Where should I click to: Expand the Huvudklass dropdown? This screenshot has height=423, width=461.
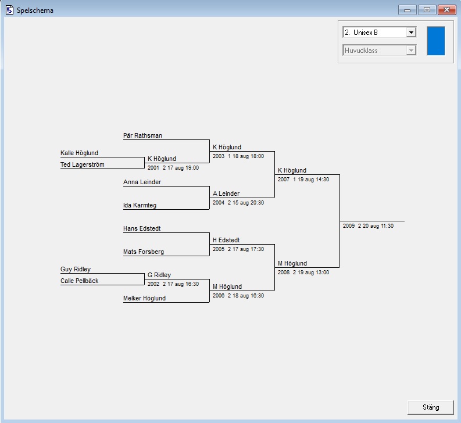411,51
